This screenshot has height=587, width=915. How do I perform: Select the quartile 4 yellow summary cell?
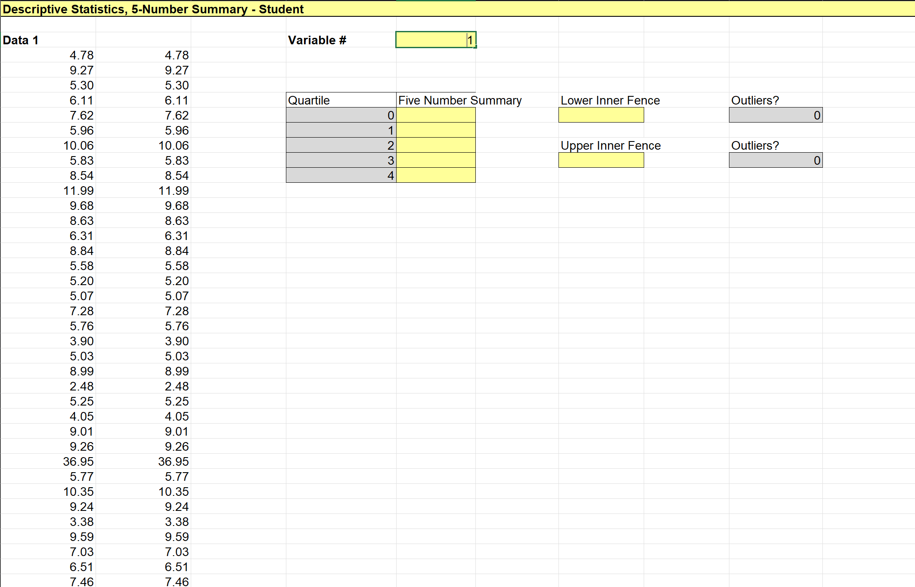pos(435,175)
